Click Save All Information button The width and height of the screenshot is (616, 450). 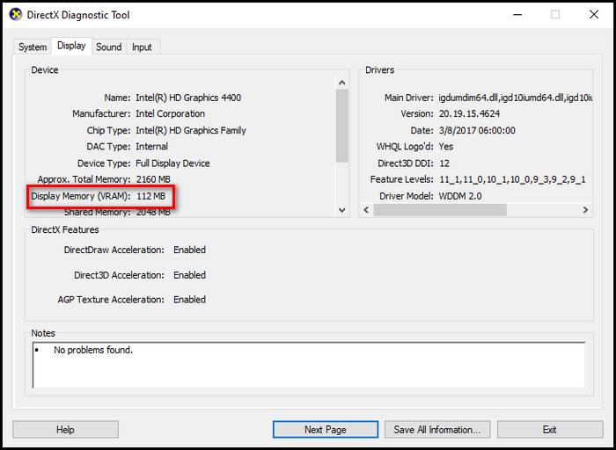click(x=437, y=430)
